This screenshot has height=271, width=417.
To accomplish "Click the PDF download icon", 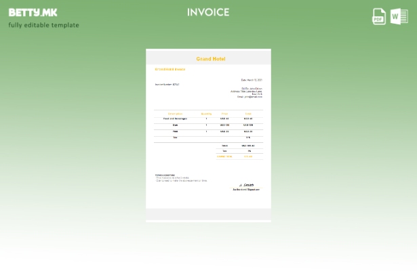I will [379, 16].
